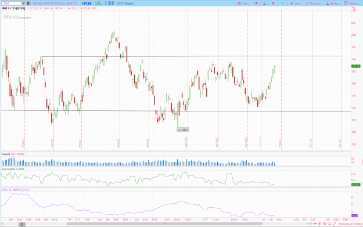Viewport: 363px width, 227px height.
Task: Click the IWM 1 Y 1D [NYSE] chart label
Action: point(13,8)
